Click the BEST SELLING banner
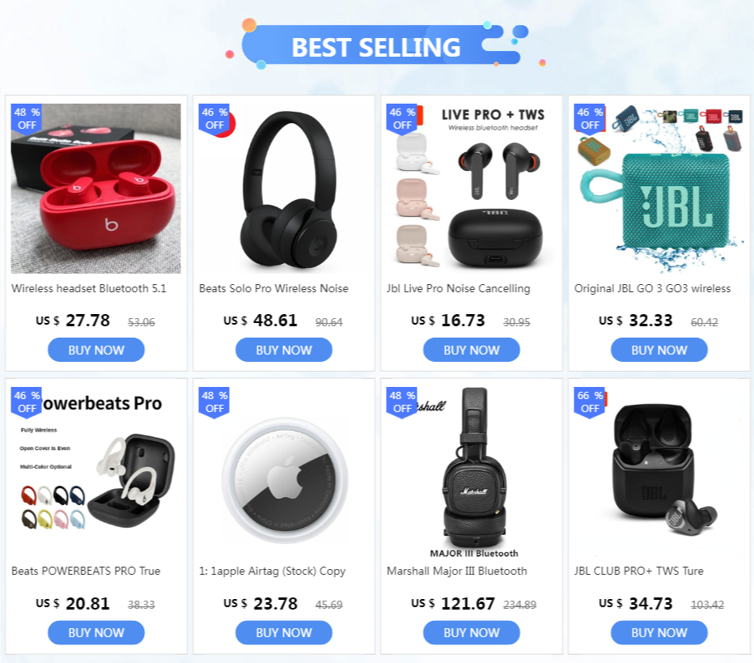This screenshot has height=663, width=754. [x=376, y=47]
